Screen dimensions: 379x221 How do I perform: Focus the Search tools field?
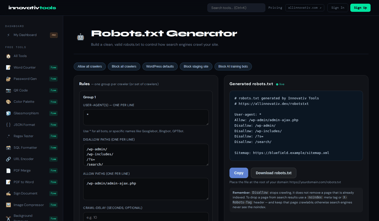pyautogui.click(x=236, y=8)
